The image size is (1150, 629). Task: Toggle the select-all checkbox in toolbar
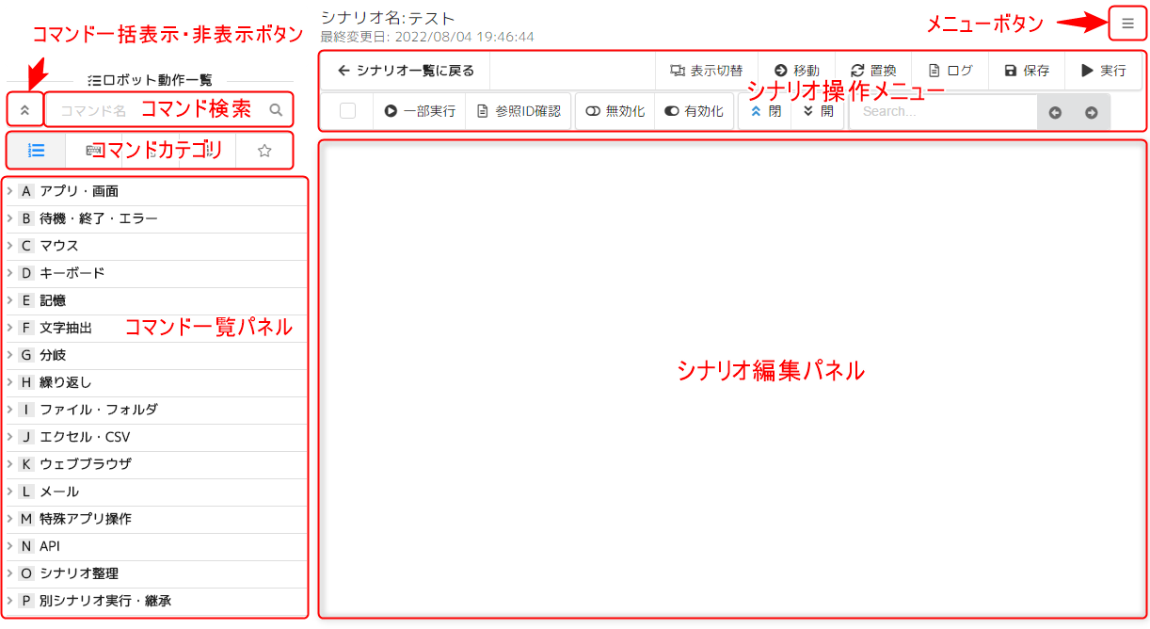tap(347, 111)
